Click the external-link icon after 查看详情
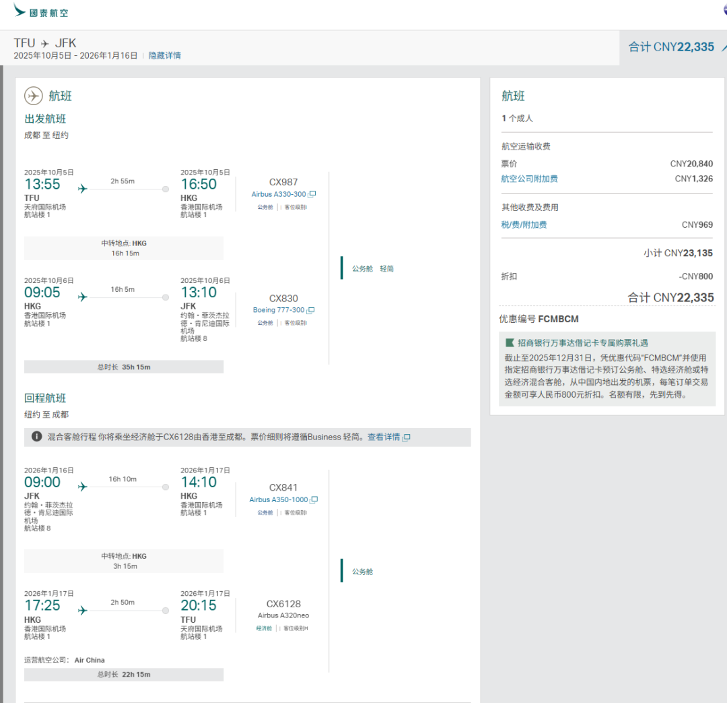This screenshot has height=703, width=727. 407,437
